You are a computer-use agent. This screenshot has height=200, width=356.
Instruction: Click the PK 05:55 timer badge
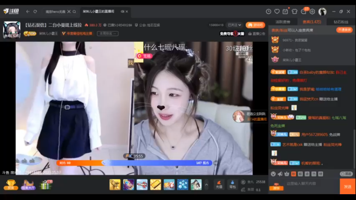(134, 156)
